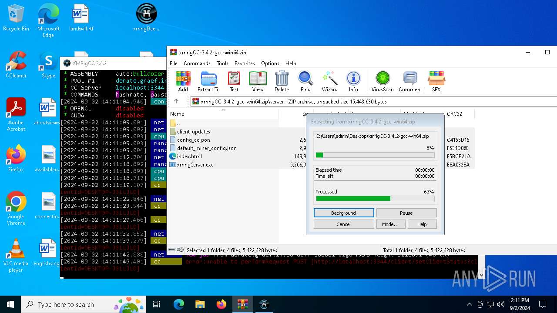Open the Favorites menu
The image size is (557, 313).
coord(245,63)
